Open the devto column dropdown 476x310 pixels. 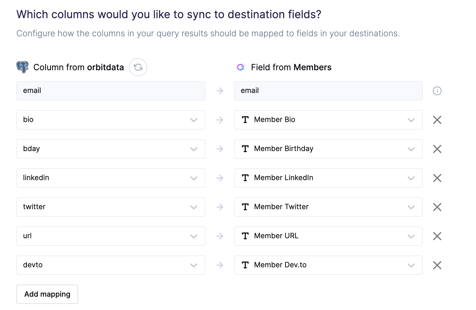111,265
